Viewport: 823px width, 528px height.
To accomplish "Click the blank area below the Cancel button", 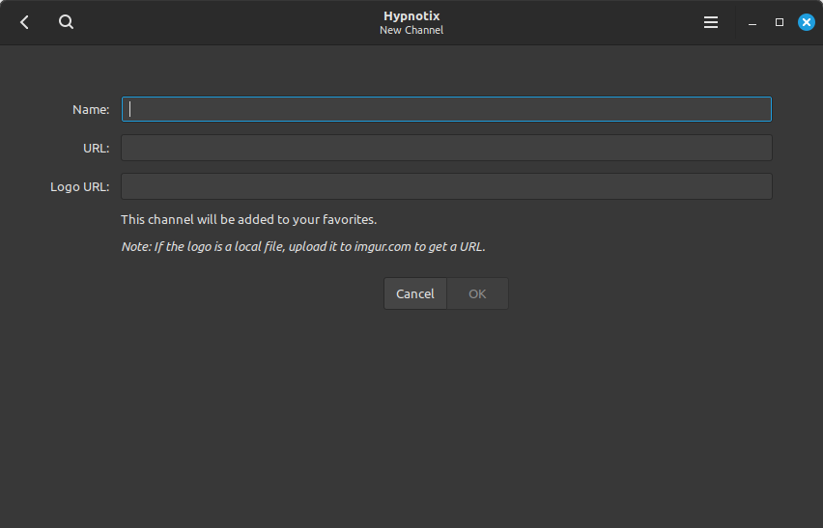I will point(415,405).
